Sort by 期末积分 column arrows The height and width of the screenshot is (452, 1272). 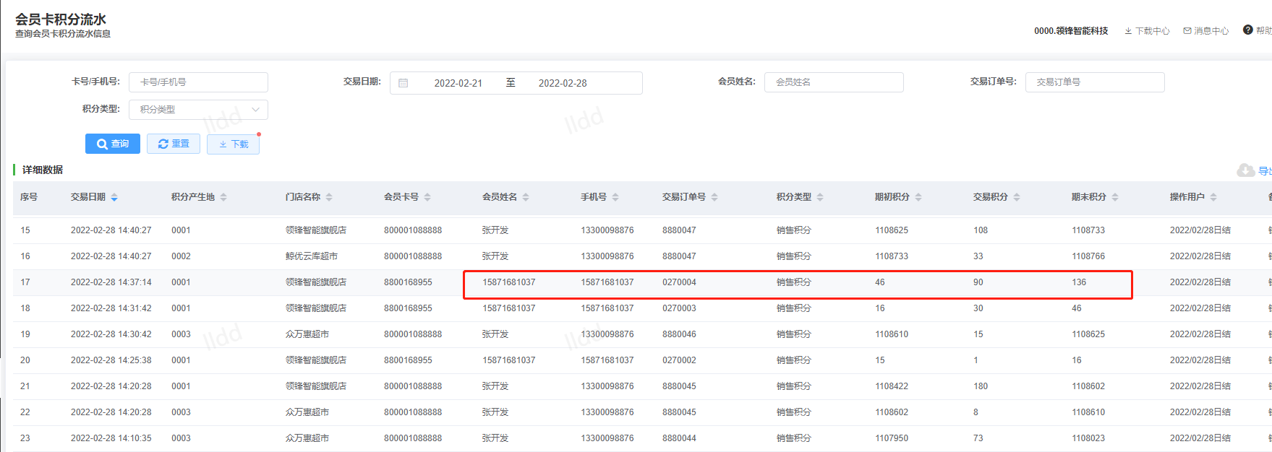[1115, 197]
